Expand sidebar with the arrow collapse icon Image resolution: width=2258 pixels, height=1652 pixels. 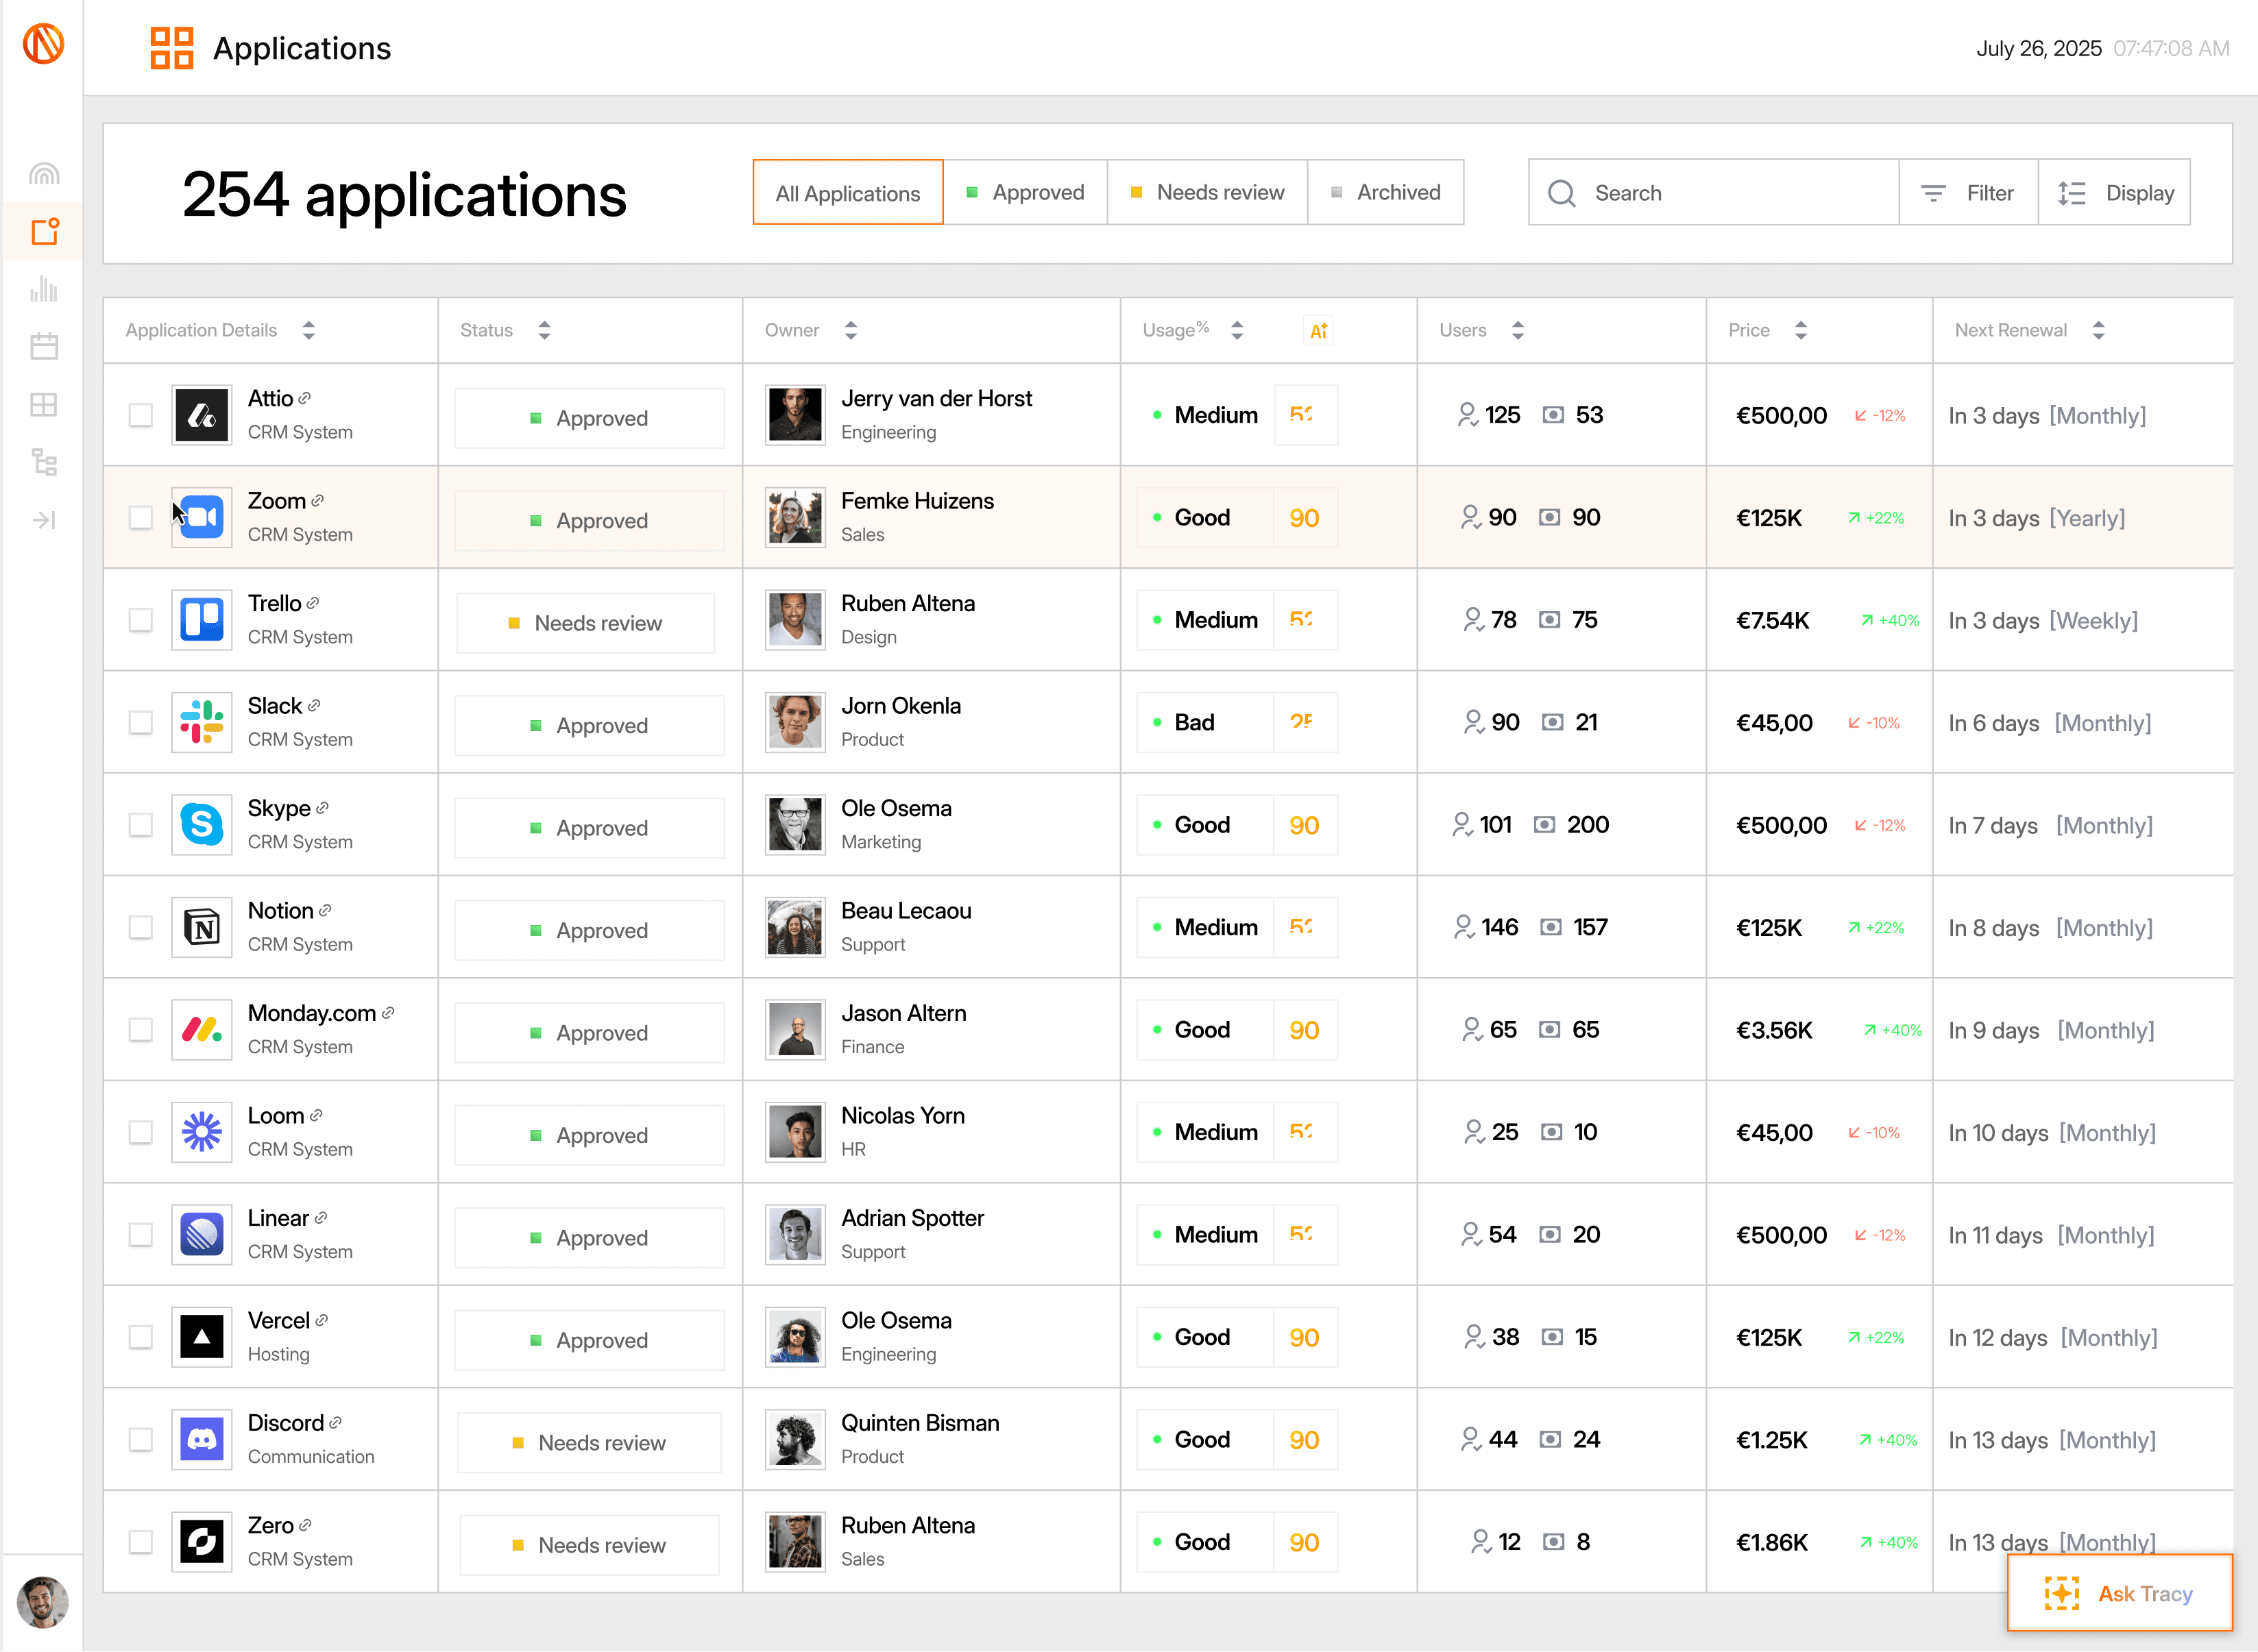coord(44,520)
